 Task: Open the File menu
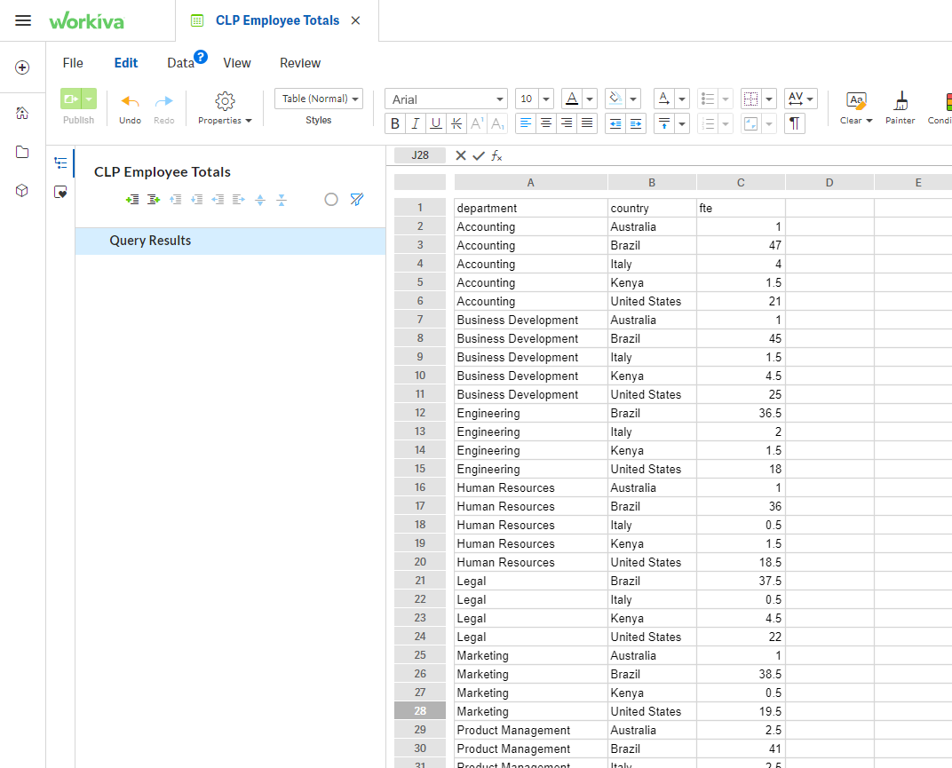(x=73, y=63)
